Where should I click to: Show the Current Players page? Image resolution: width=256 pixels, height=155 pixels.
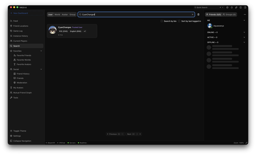click(x=26, y=41)
